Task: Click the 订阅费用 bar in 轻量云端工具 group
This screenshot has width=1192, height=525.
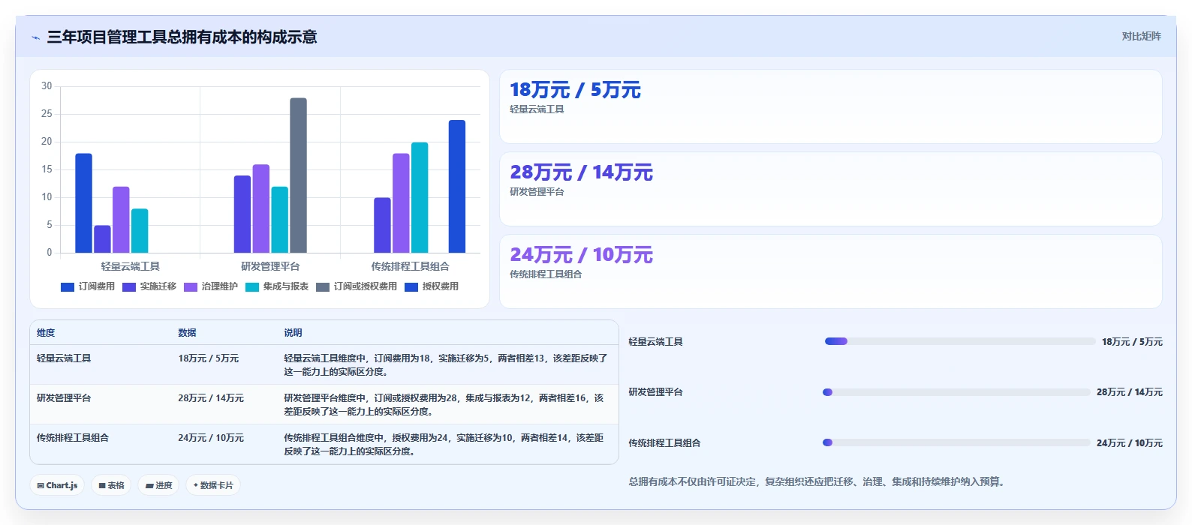Action: 83,203
